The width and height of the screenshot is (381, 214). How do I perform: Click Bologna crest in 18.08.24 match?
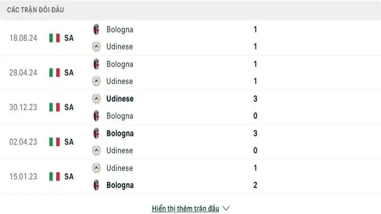click(x=96, y=29)
